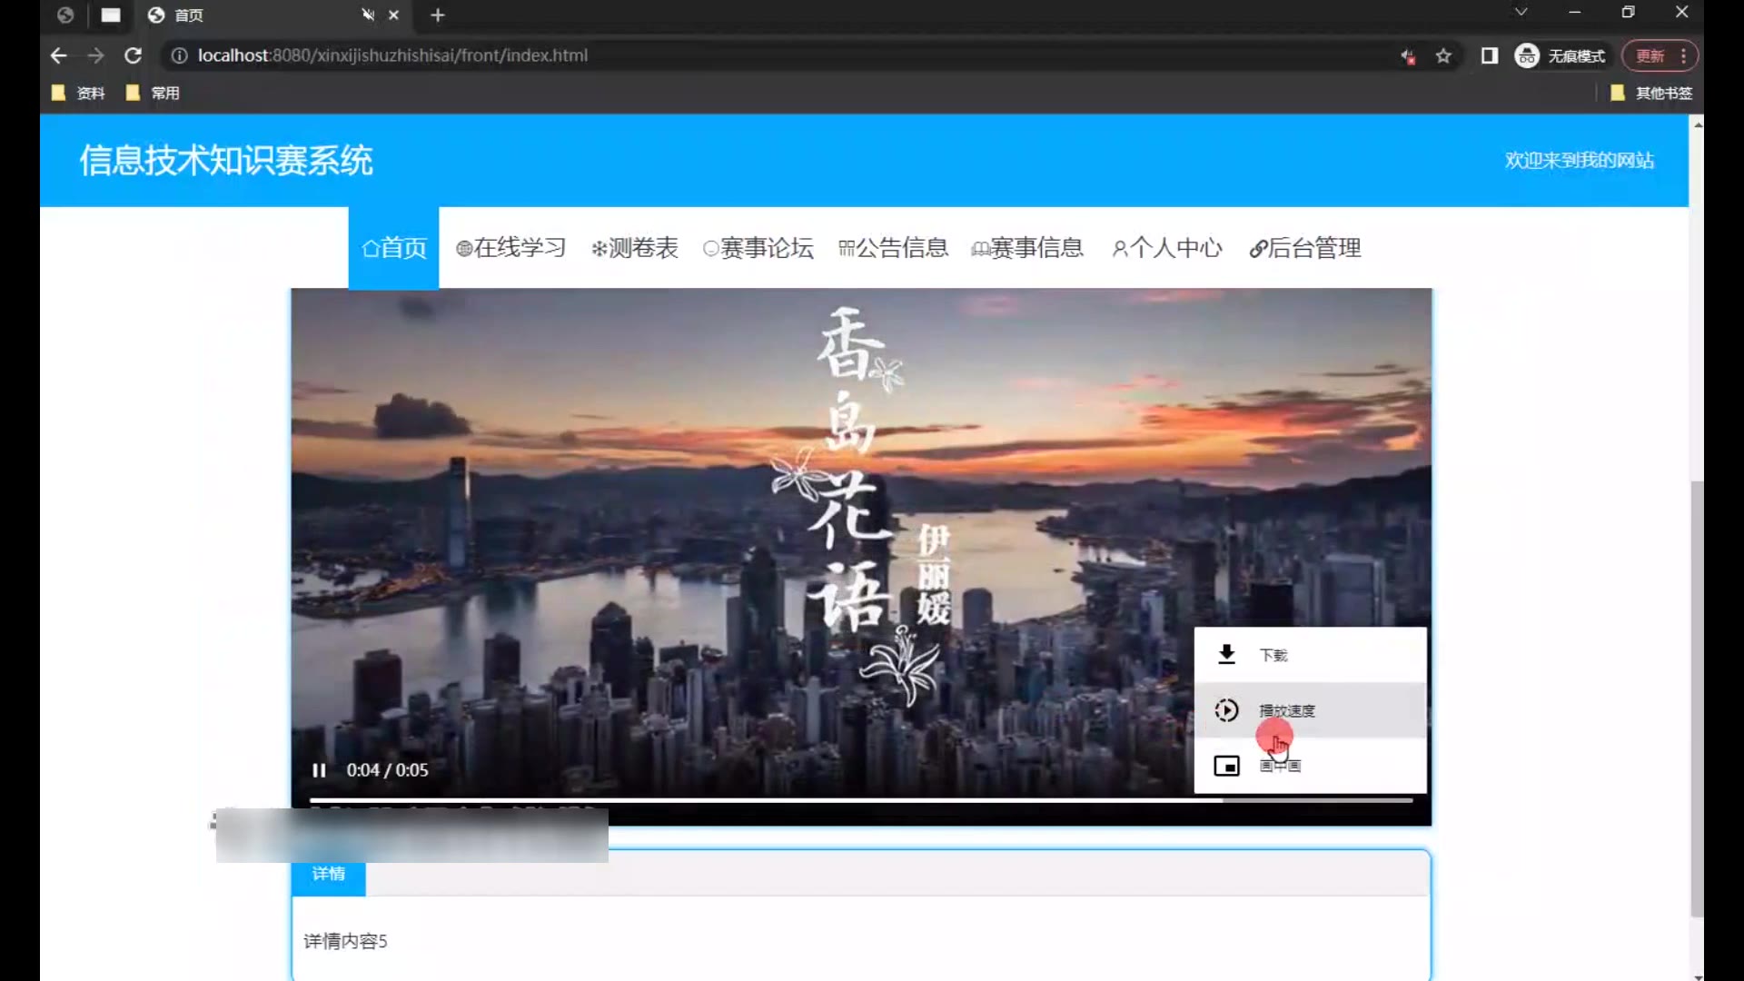Open 个人中心 personal center

[1167, 248]
